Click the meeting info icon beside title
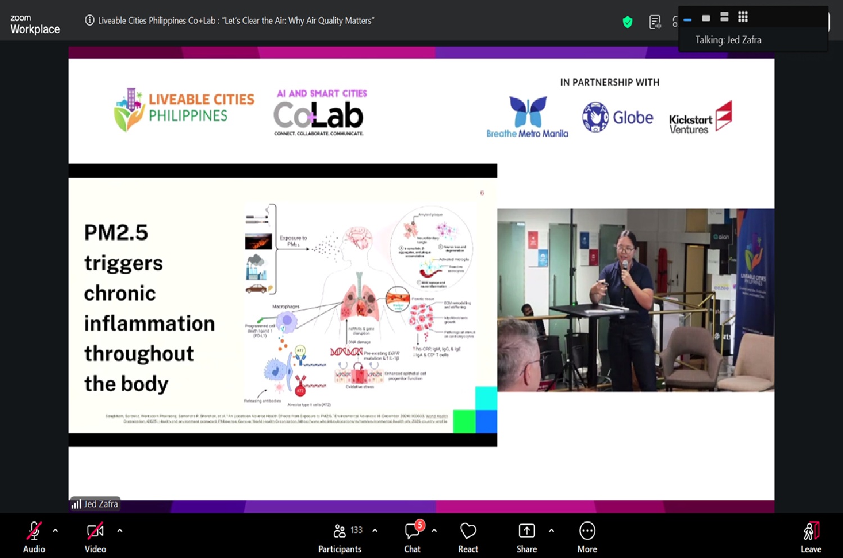Screen dimensions: 843x558 (x=89, y=20)
